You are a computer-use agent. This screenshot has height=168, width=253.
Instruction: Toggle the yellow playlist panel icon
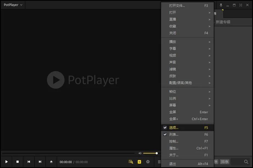click(139, 162)
